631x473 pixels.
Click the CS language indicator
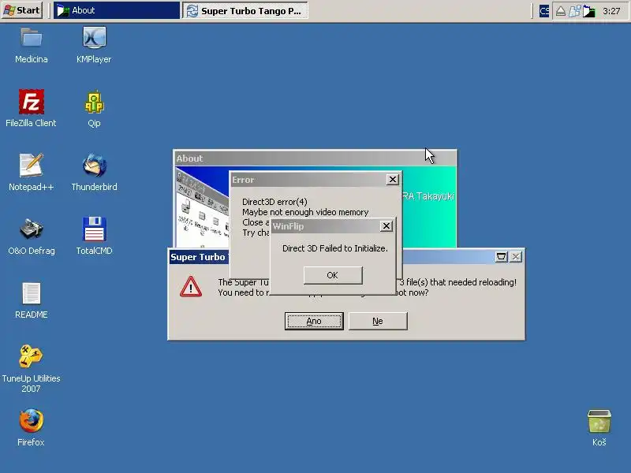point(544,11)
